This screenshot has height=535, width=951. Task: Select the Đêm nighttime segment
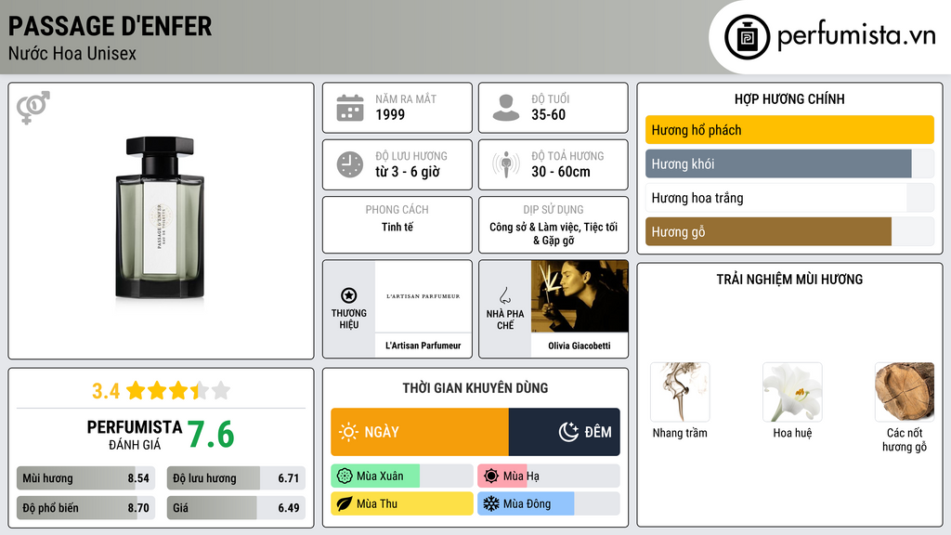[565, 432]
